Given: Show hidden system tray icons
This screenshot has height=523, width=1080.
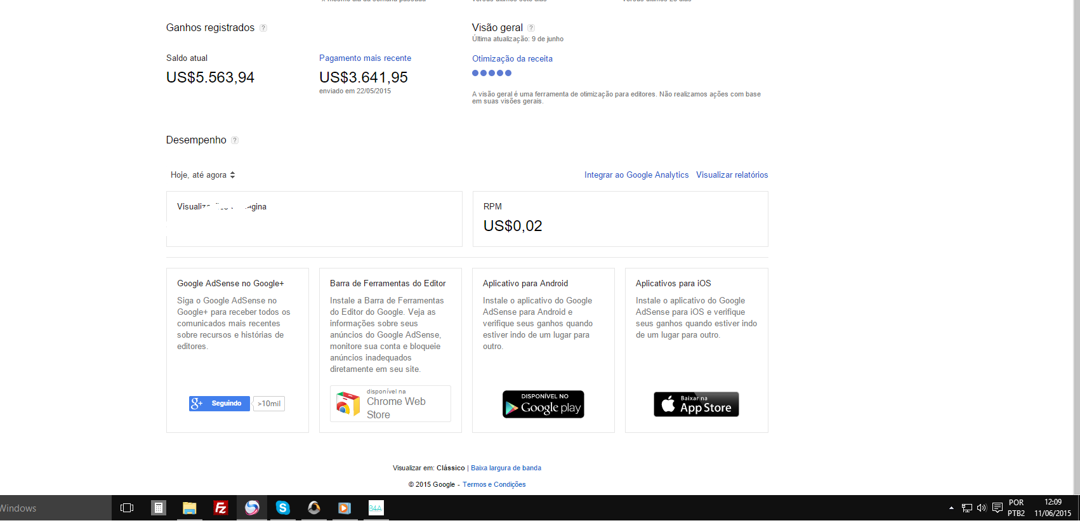Looking at the screenshot, I should click(x=951, y=508).
